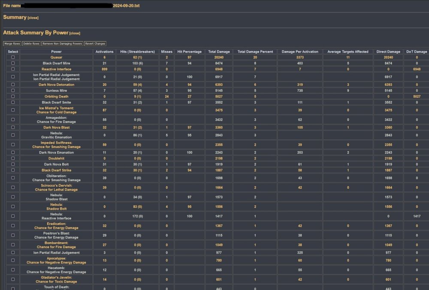This screenshot has width=429, height=290.
Task: Select the Black Dwarf Mire row checkbox
Action: click(13, 63)
